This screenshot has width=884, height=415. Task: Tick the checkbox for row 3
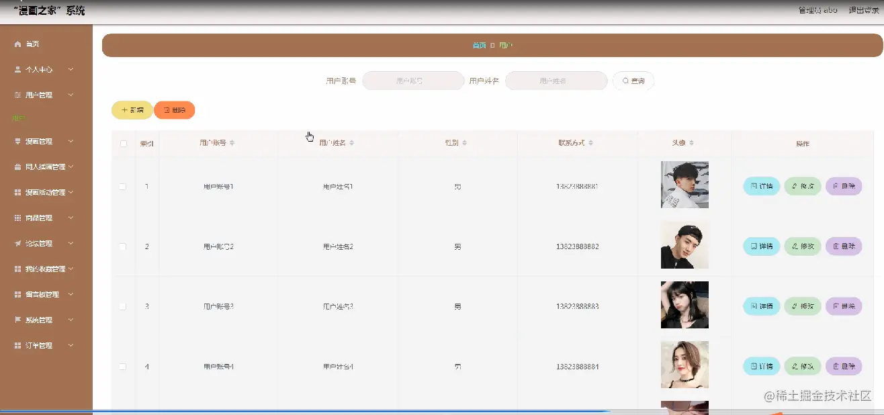click(x=123, y=307)
